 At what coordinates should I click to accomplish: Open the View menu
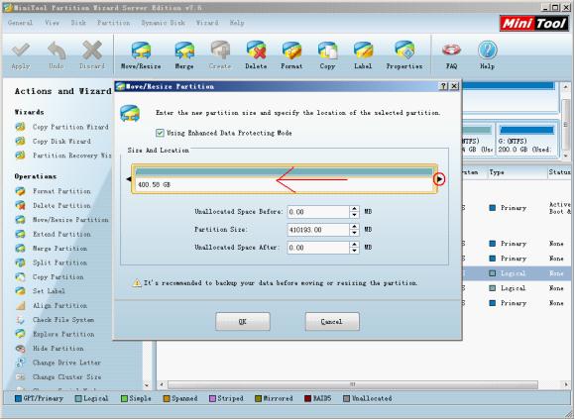[52, 23]
